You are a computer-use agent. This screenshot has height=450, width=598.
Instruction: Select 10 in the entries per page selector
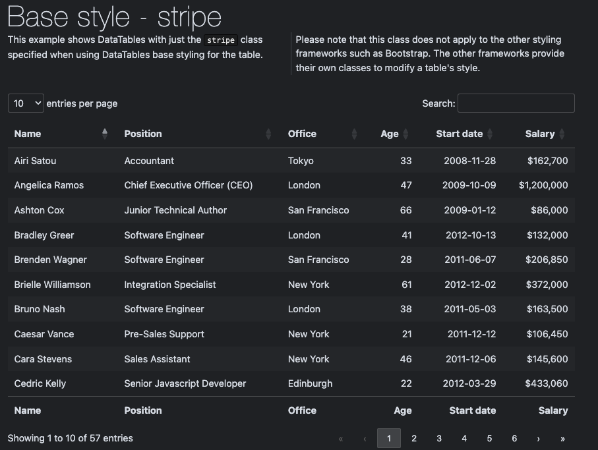point(25,103)
